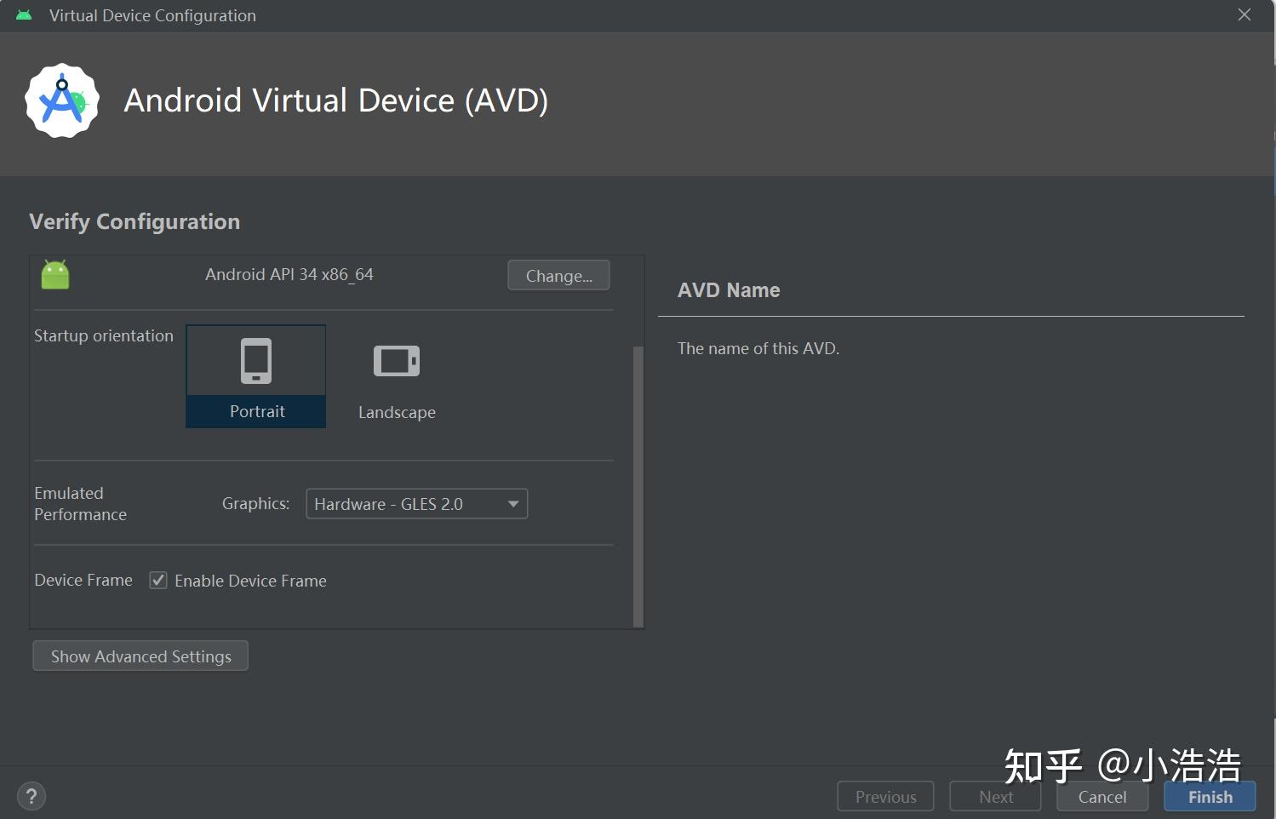Open help with question mark icon

tap(31, 797)
